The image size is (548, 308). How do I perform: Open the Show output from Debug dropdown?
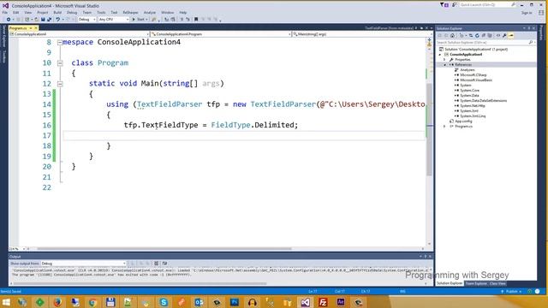click(x=83, y=264)
